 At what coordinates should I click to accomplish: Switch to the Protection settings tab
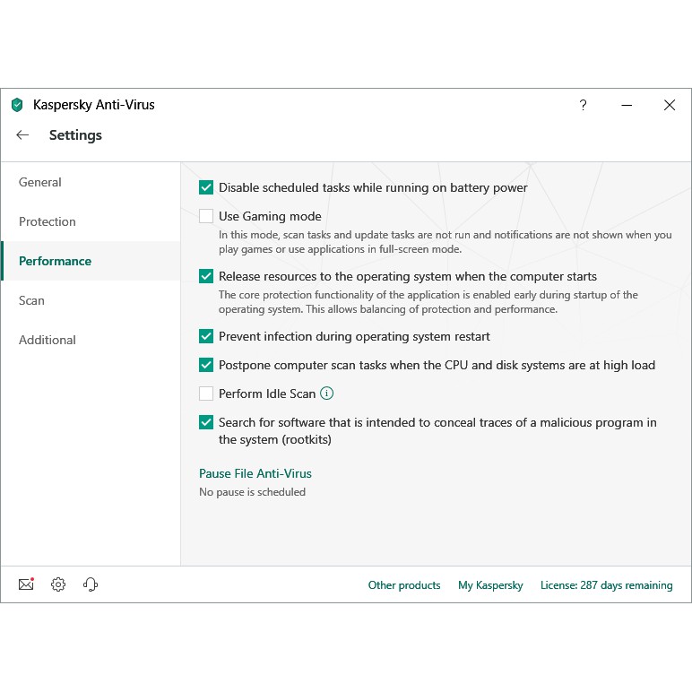[x=48, y=221]
